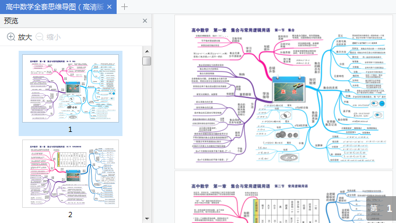
Task: Click the scrollbar down arrow
Action: (x=147, y=218)
